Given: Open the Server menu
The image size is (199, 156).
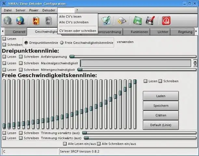Looking at the screenshot, I should click(x=20, y=10).
